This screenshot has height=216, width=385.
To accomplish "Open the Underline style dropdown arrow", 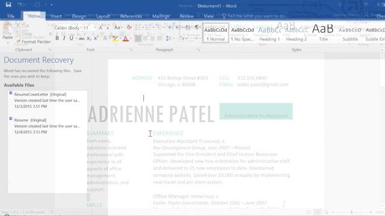I will [76, 38].
